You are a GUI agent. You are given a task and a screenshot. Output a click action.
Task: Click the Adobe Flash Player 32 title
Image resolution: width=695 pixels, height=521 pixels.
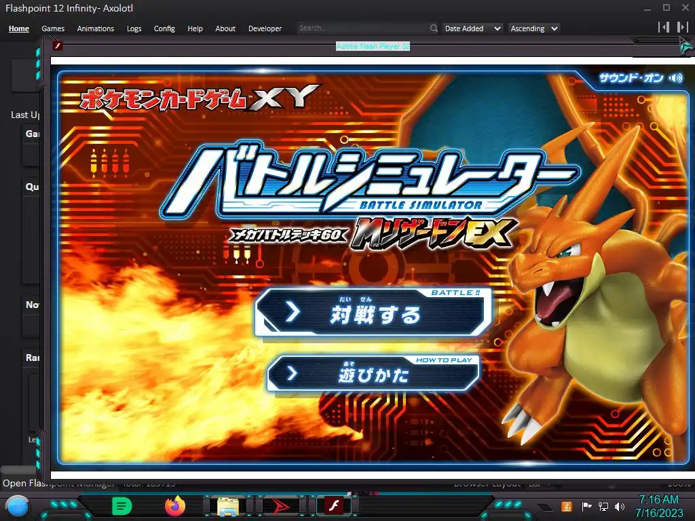373,46
